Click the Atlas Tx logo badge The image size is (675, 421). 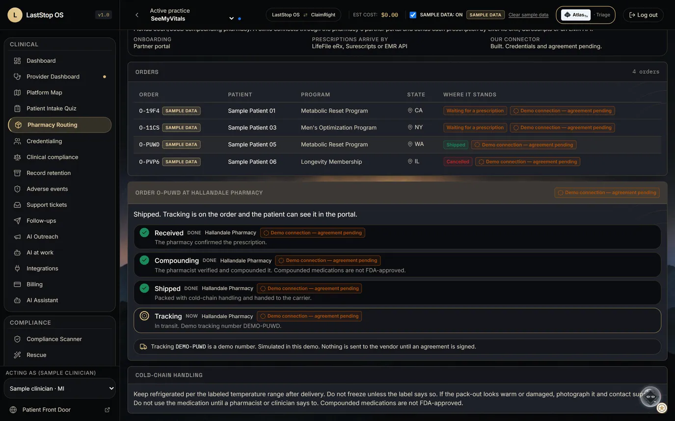[576, 15]
